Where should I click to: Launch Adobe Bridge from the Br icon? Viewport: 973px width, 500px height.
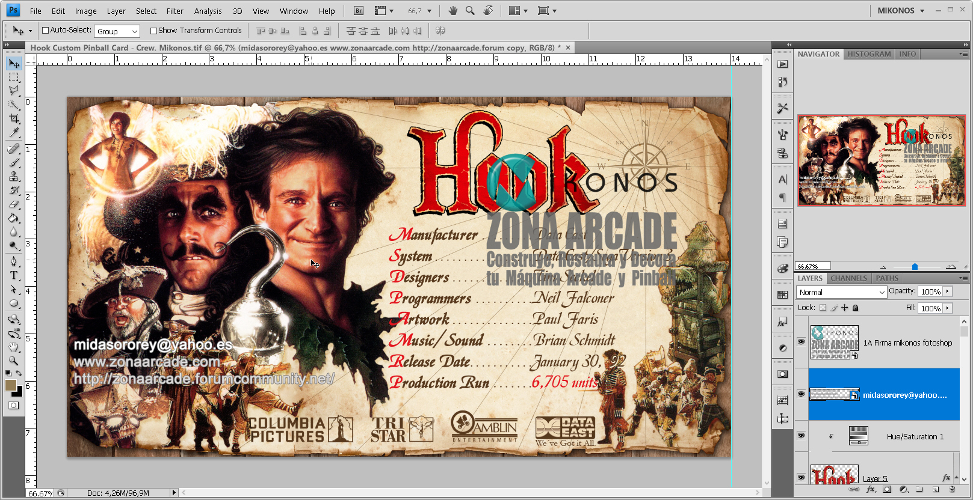359,11
